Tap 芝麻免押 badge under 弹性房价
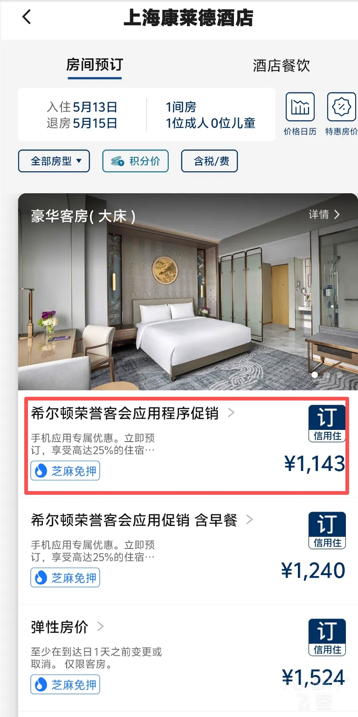 pos(65,684)
